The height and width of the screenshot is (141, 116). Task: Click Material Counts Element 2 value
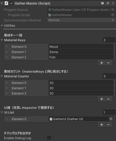tap(81, 93)
